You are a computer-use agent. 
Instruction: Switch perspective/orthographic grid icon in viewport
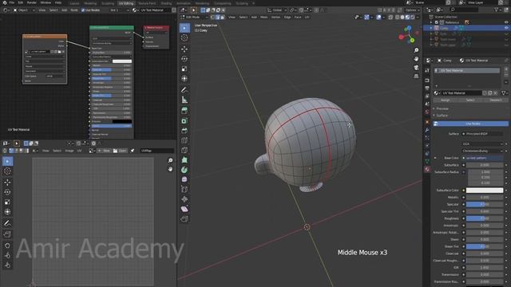(416, 77)
